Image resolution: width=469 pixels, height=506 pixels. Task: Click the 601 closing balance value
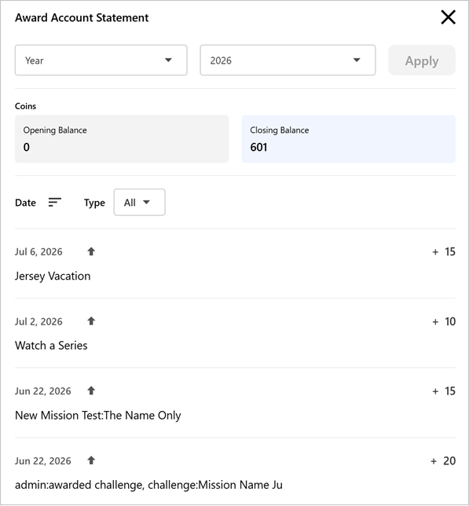click(258, 148)
